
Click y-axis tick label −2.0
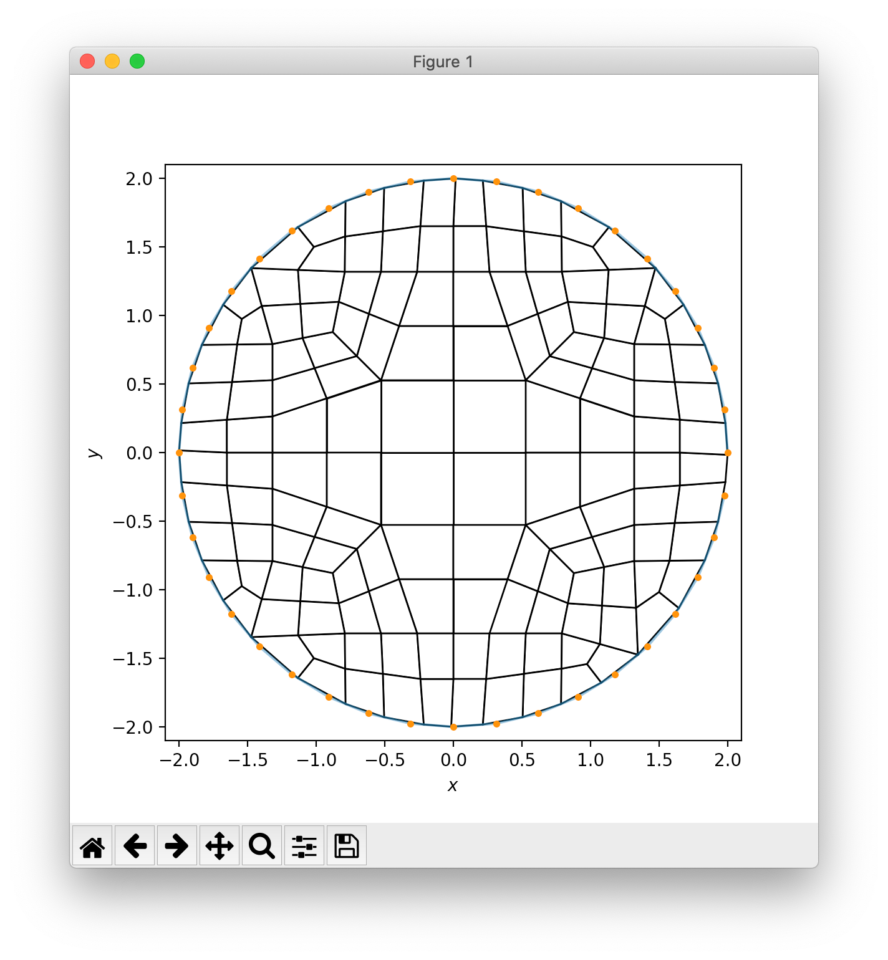pos(132,727)
